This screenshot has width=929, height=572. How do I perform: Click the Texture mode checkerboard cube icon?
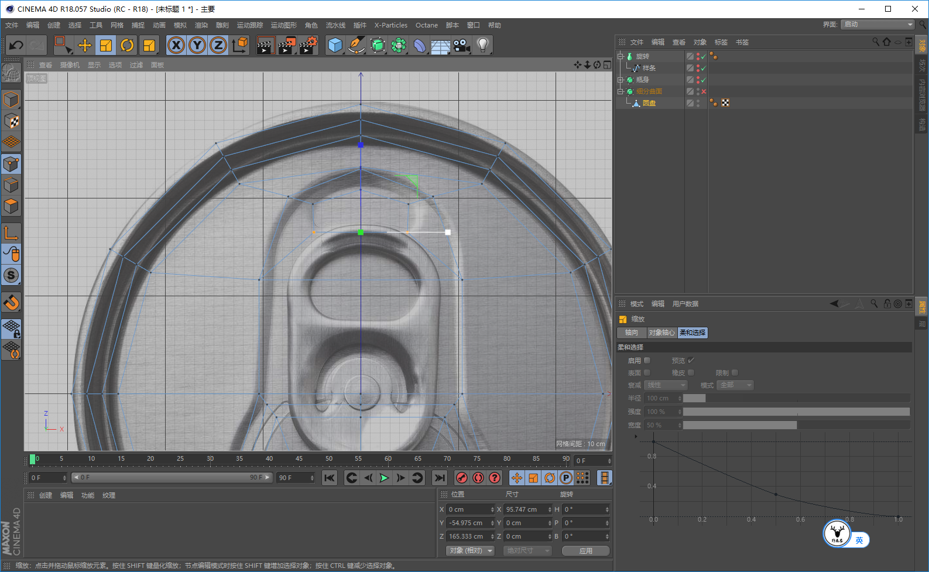(x=11, y=121)
